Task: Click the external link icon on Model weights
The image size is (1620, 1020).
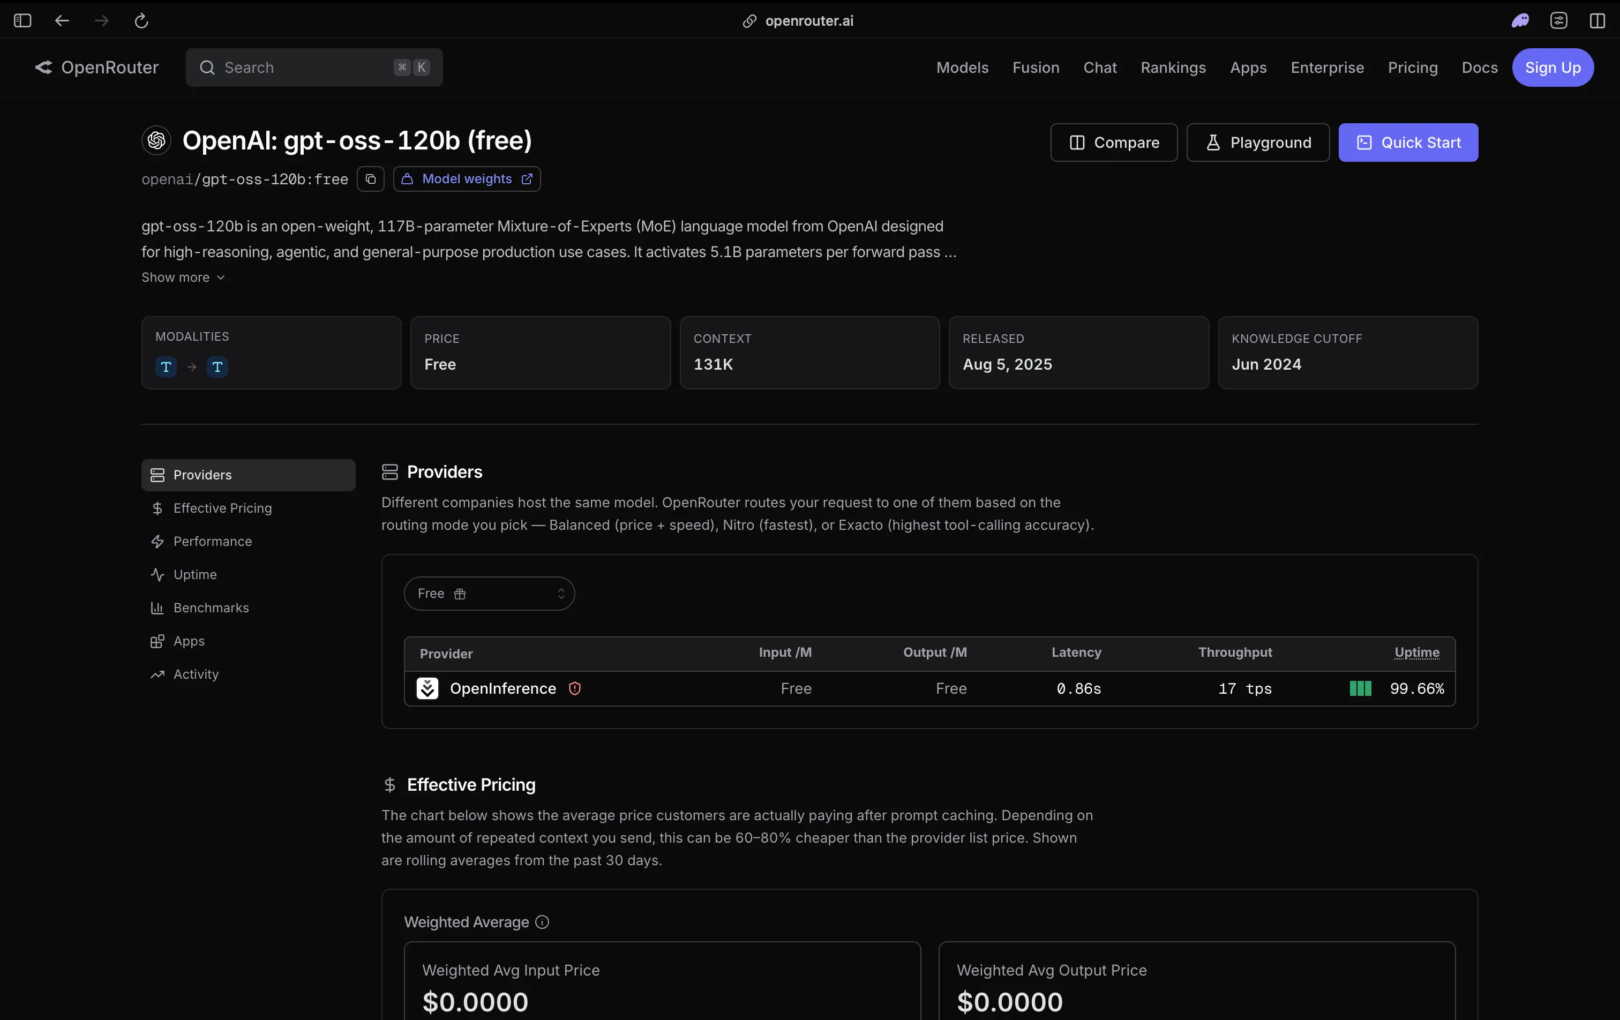Action: 528,179
